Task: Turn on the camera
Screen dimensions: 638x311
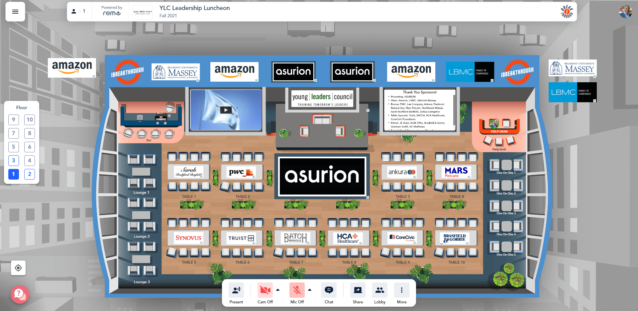Action: coord(265,290)
